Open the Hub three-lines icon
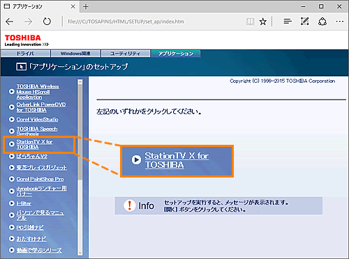The image size is (349, 259). point(288,22)
